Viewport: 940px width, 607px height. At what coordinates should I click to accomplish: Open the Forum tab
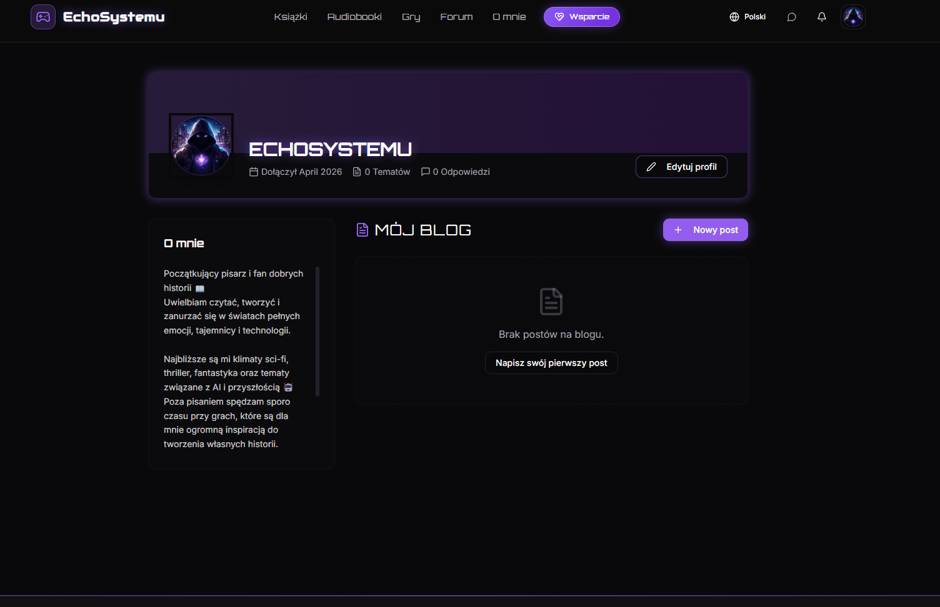tap(456, 17)
